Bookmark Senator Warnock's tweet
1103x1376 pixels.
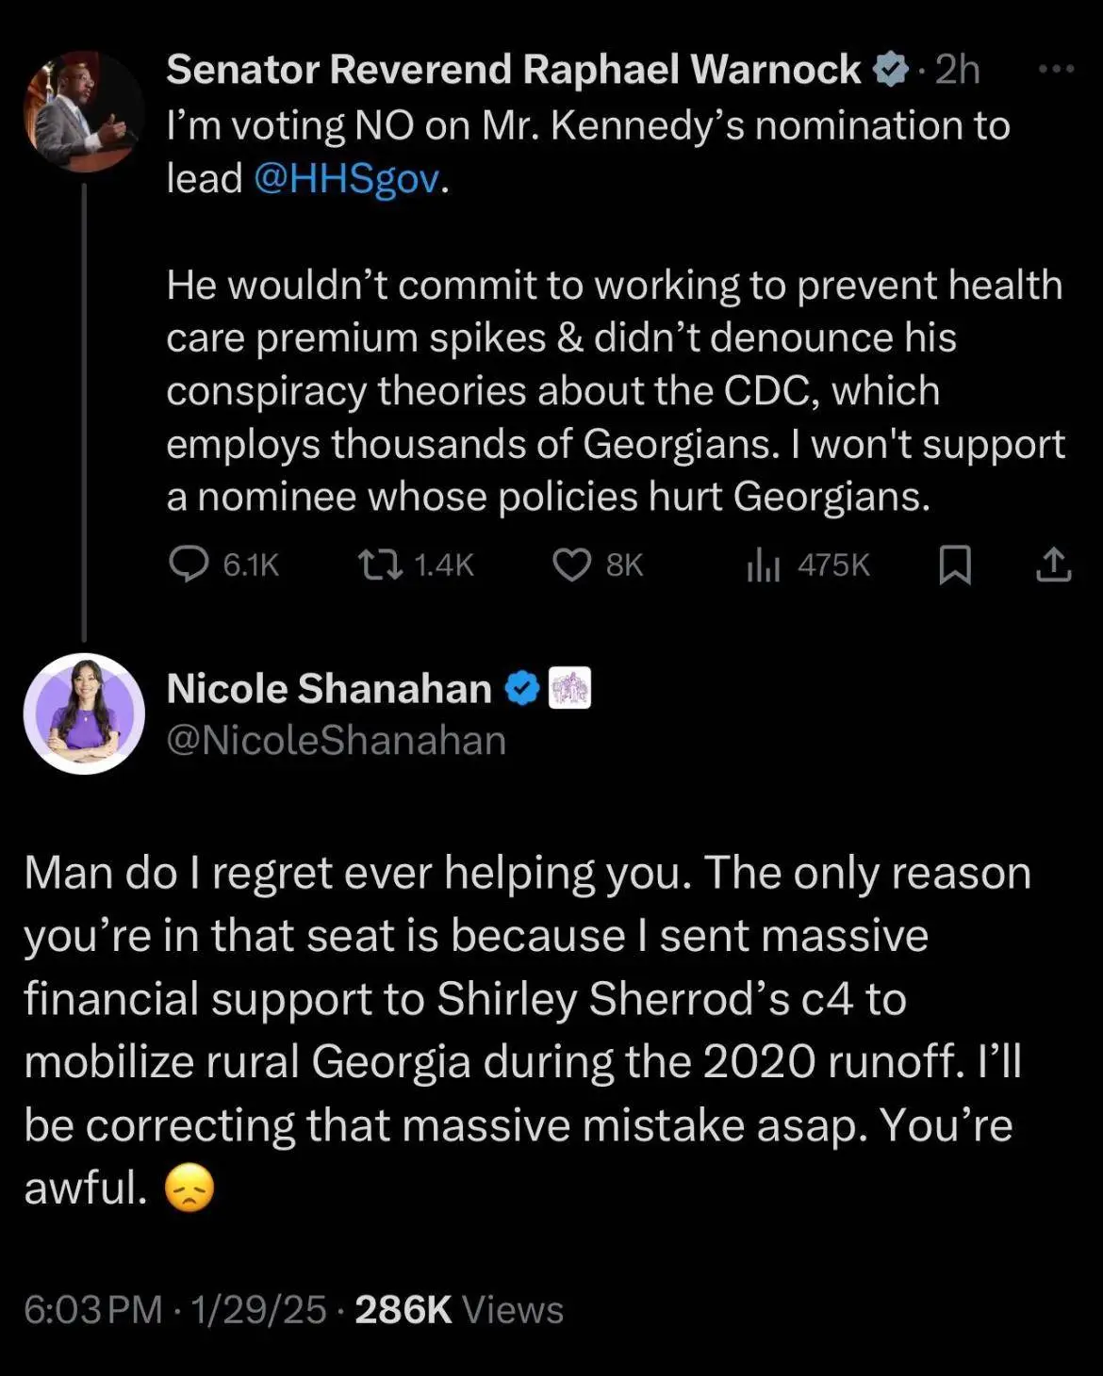click(955, 565)
